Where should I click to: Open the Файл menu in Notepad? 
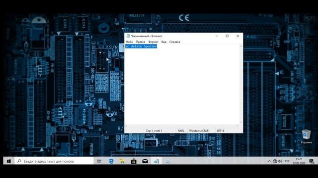pos(129,42)
